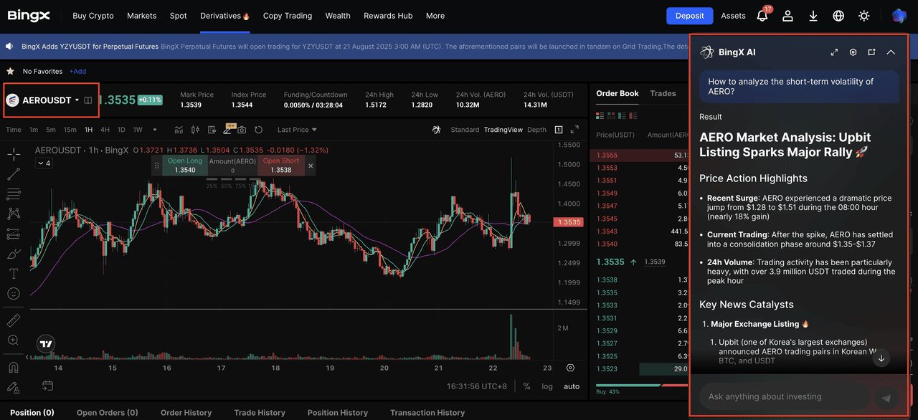918x420 pixels.
Task: Collapse the BingX AI panel with chevron
Action: 891,52
